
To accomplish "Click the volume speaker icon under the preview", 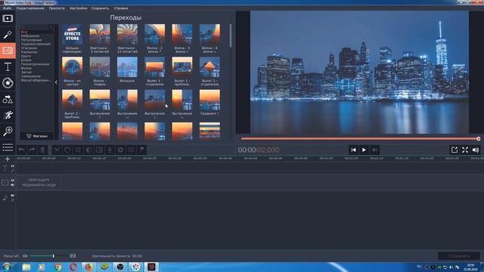I will [476, 150].
